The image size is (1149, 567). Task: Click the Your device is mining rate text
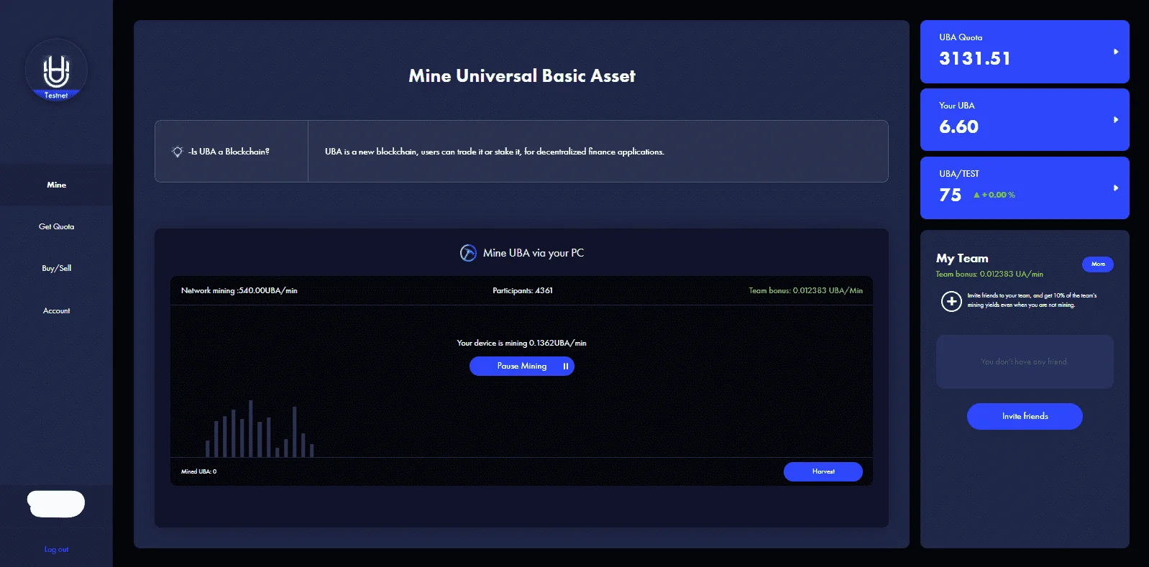pyautogui.click(x=521, y=343)
